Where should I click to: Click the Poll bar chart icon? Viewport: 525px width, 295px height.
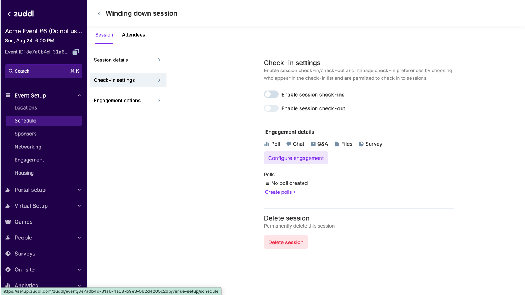pos(267,144)
